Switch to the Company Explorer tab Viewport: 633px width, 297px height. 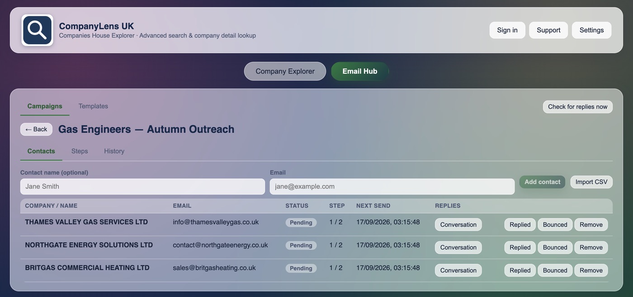[285, 71]
